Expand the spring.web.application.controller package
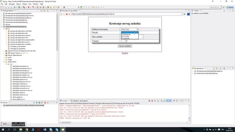 coord(6,31)
